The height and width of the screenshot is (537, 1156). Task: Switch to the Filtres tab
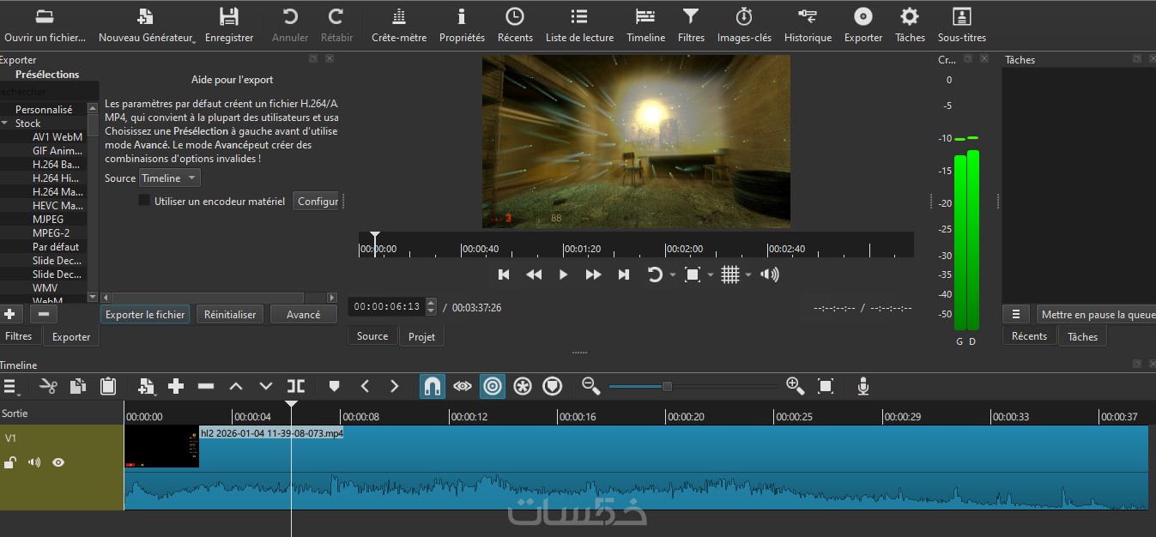tap(19, 336)
